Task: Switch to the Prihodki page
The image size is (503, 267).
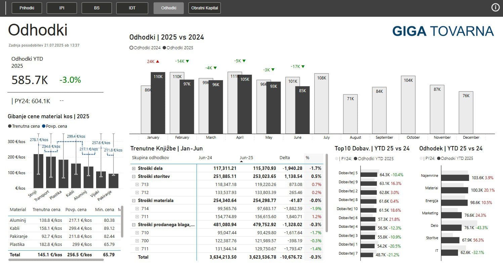Action: pyautogui.click(x=27, y=8)
